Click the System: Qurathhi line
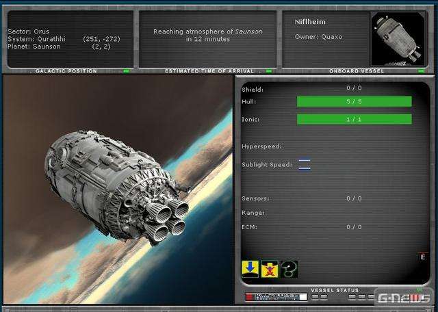This screenshot has width=438, height=312. coord(36,39)
